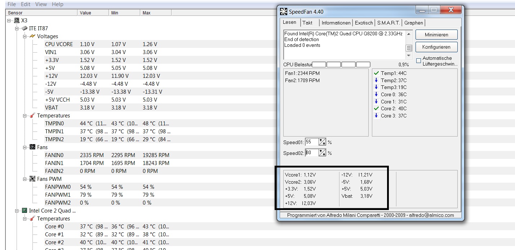Screen dimensions: 515x250
Task: Select the FANIN0 row
Action: [107, 155]
